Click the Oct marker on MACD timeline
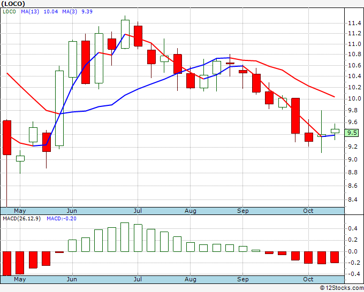Screen dimensions: 364x292 tap(308, 279)
